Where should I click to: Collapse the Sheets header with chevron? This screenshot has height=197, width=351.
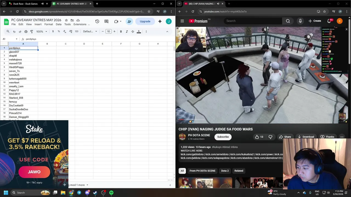pos(167,31)
